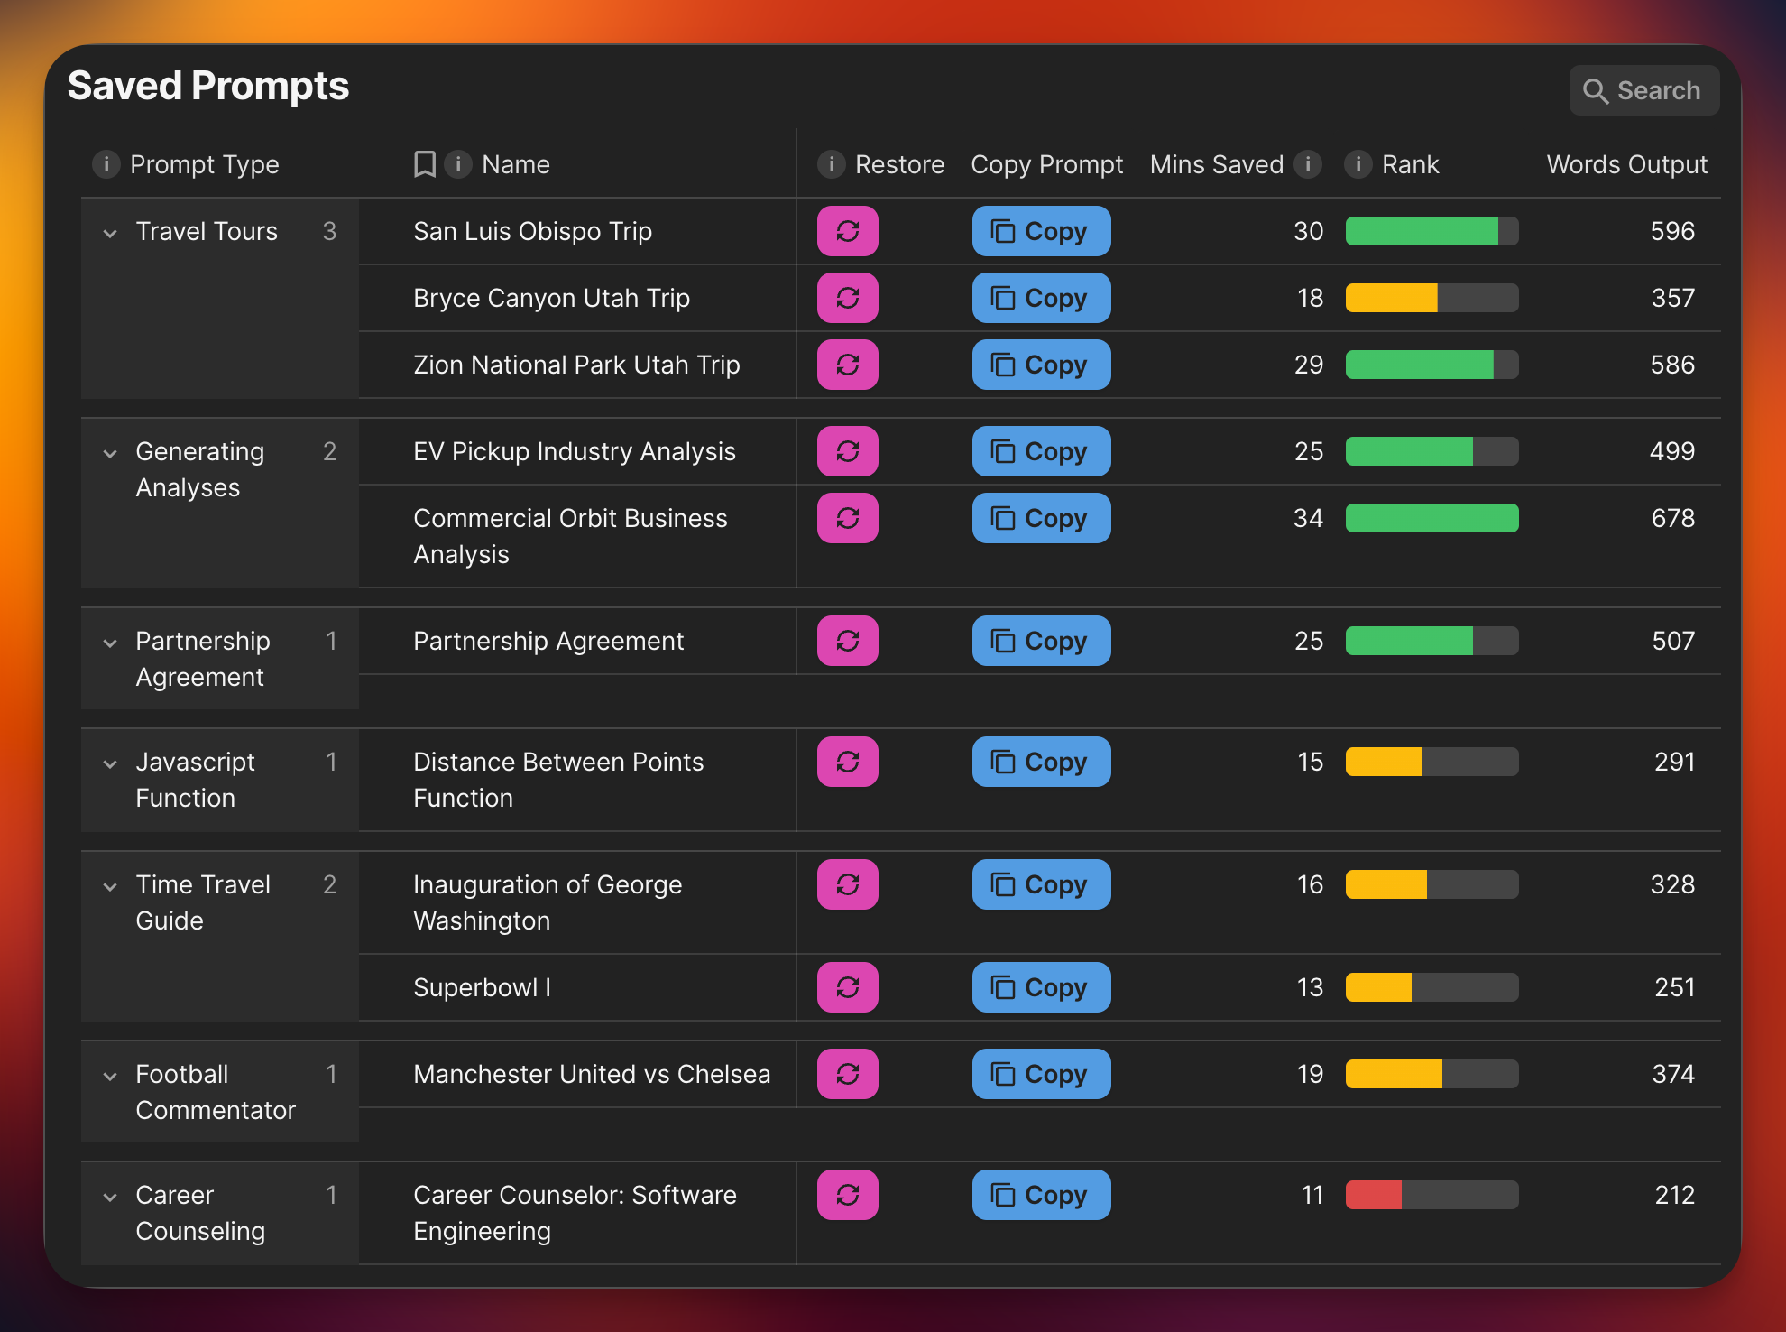This screenshot has height=1332, width=1786.
Task: Click the rank bar for Commercial Orbit Business Analysis
Action: point(1432,518)
